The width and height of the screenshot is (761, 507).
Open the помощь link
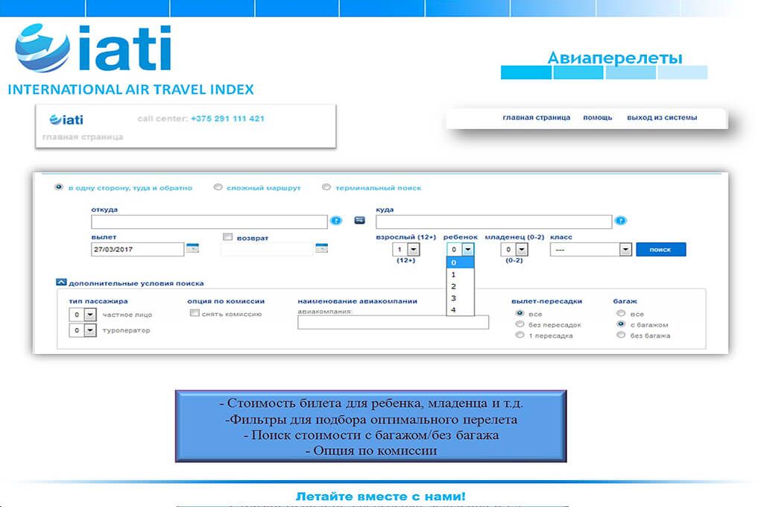click(598, 118)
